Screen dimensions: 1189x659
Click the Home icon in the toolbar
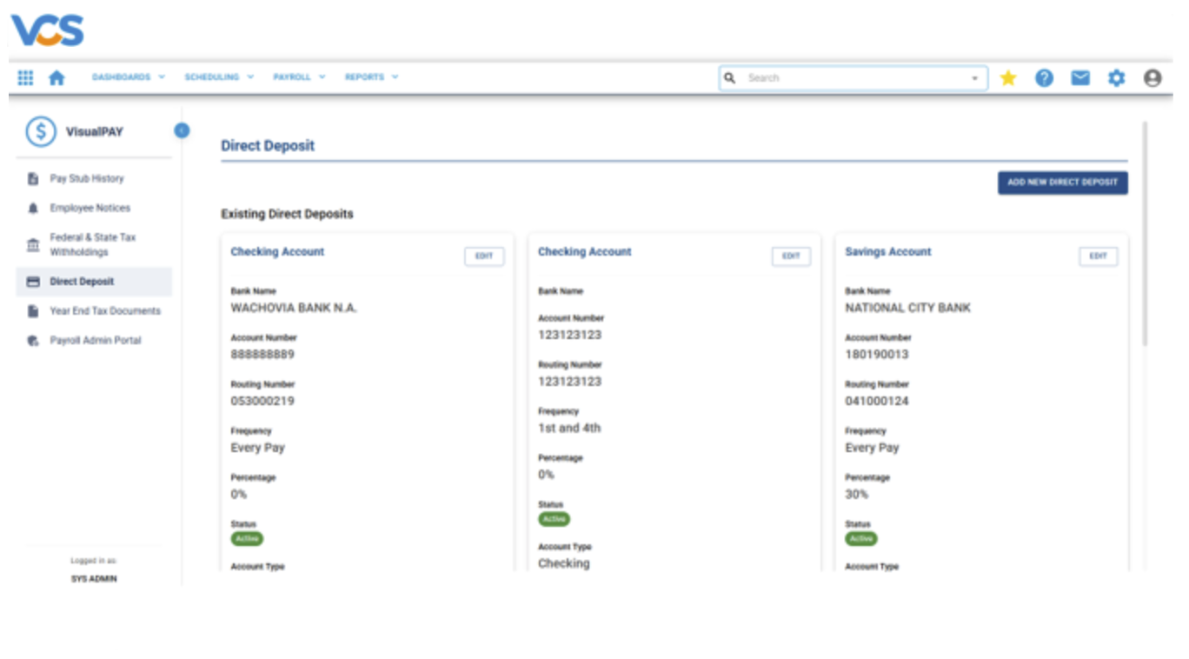point(57,77)
